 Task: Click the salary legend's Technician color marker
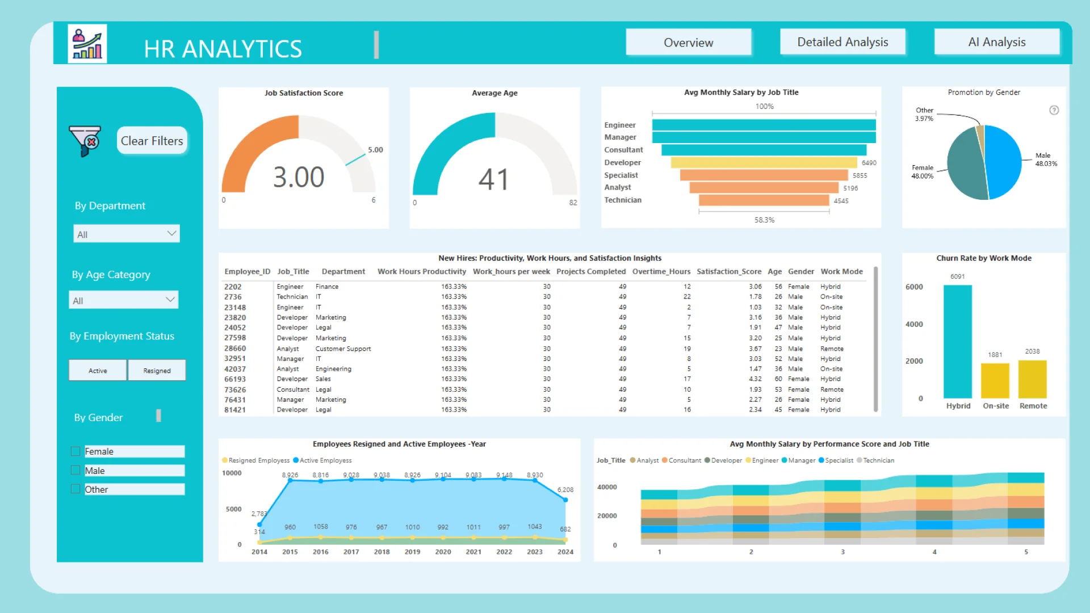point(860,460)
